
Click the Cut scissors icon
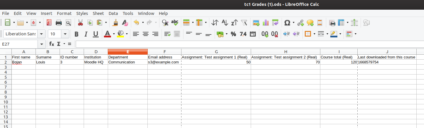tap(80, 23)
